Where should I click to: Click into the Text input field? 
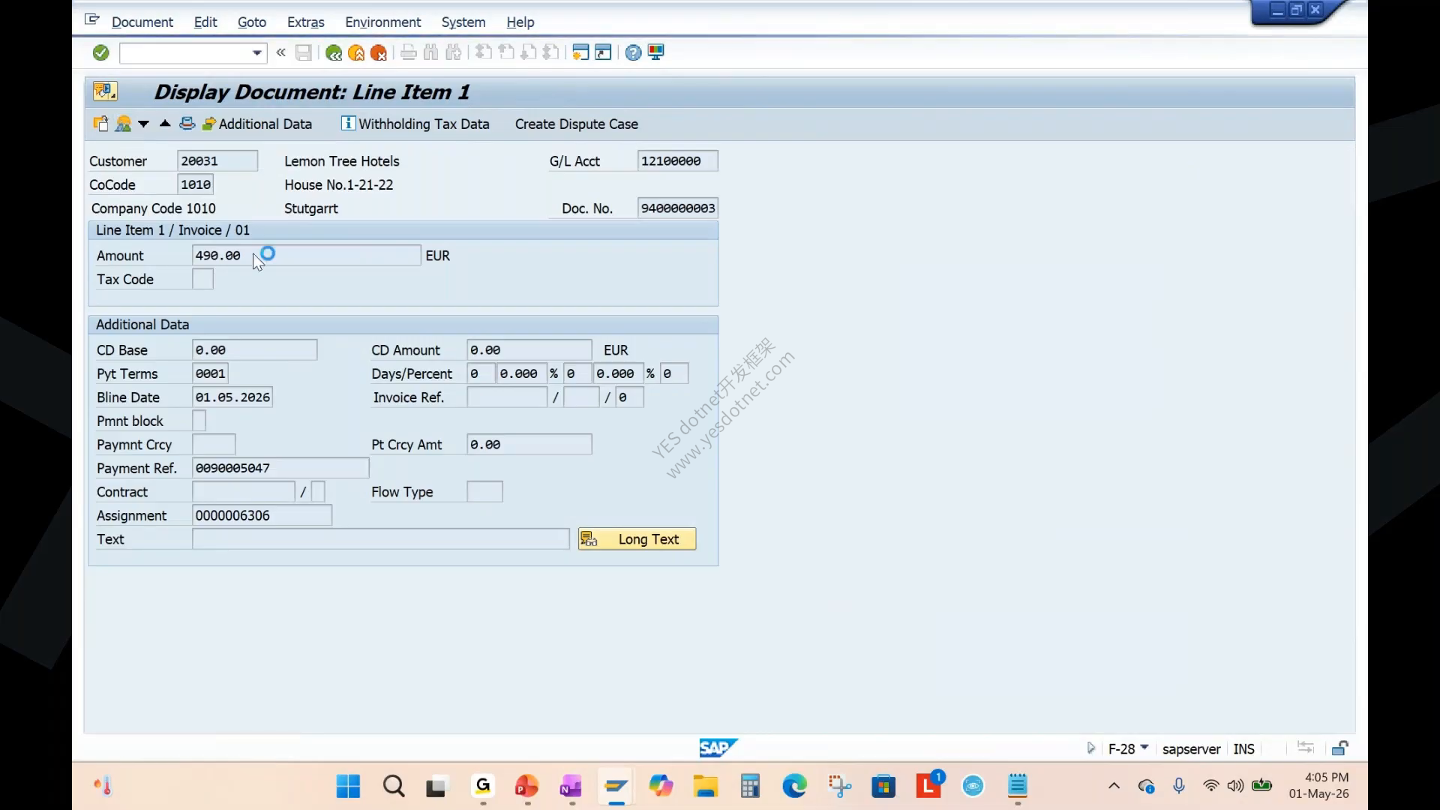tap(381, 539)
